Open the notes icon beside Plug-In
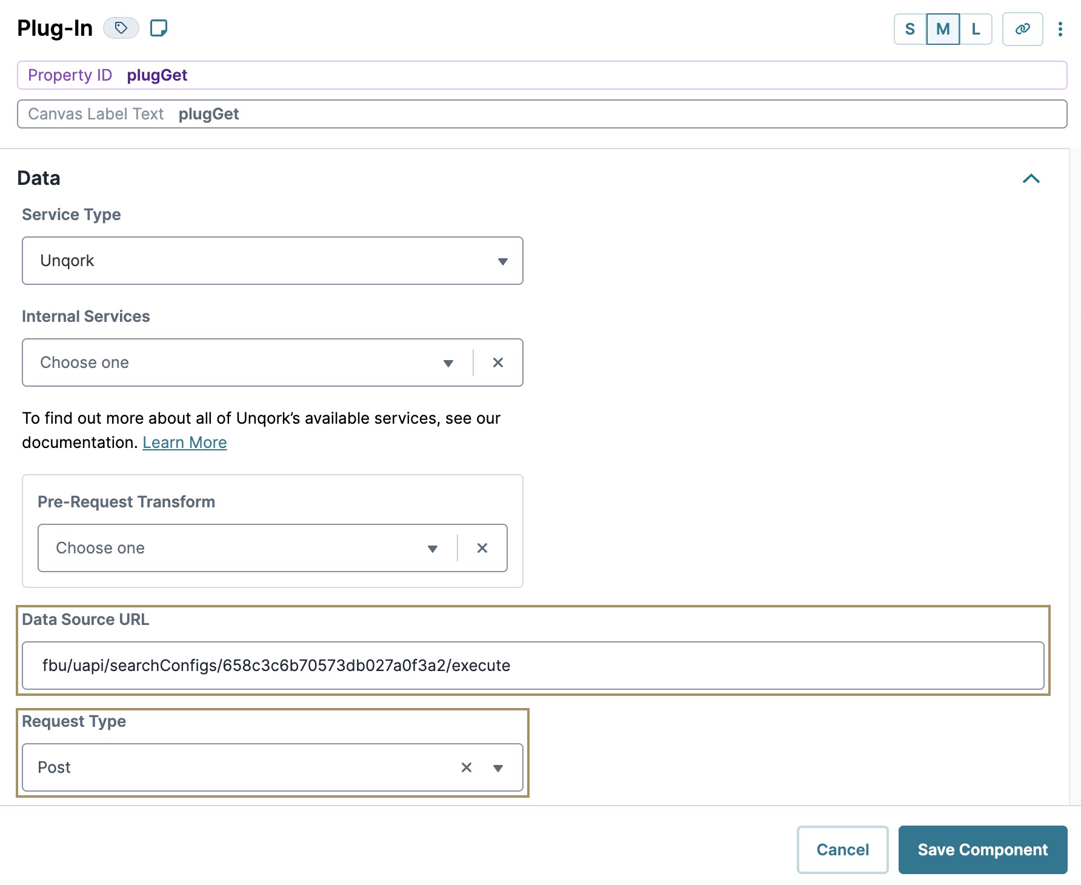1081x885 pixels. (159, 28)
